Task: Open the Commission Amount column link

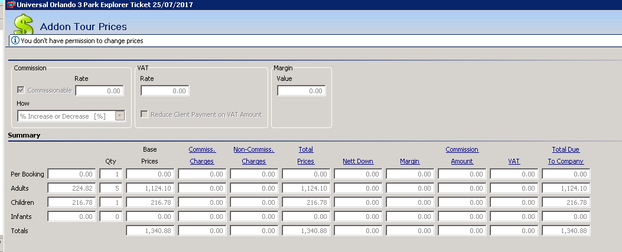Action: (462, 155)
